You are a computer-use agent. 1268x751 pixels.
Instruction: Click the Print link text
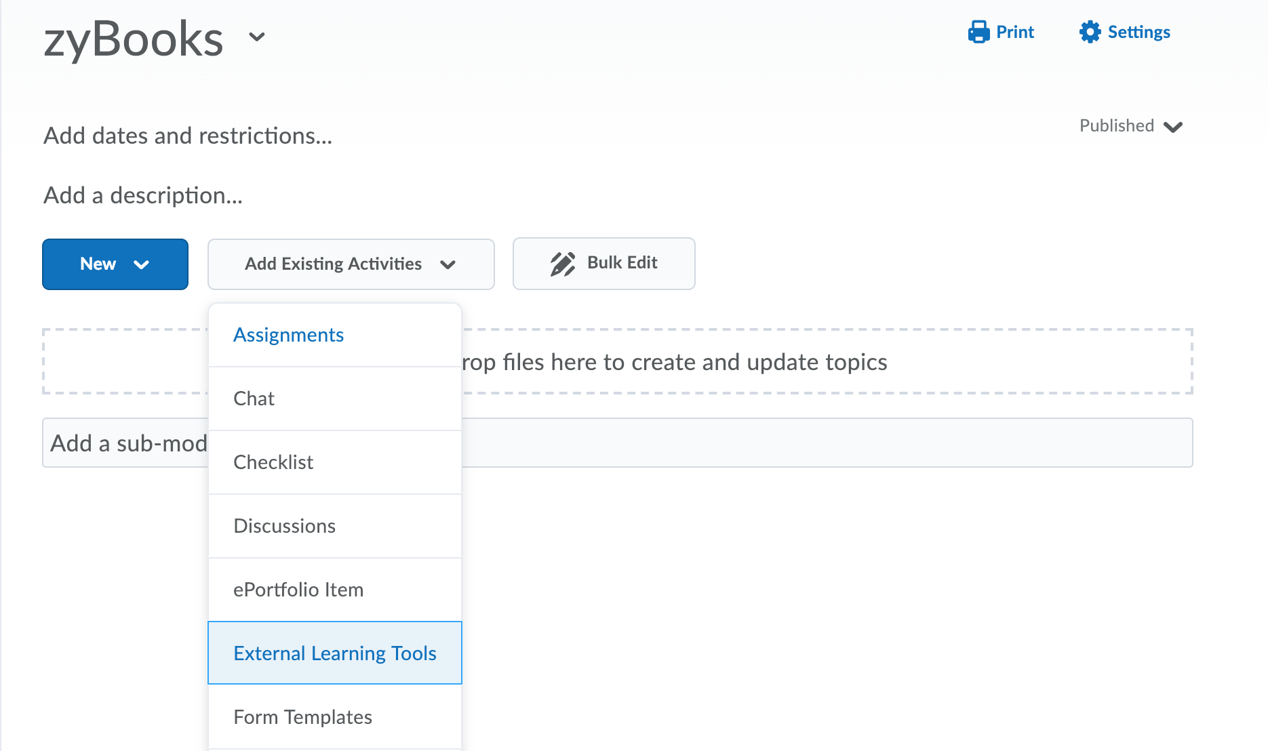tap(1015, 32)
